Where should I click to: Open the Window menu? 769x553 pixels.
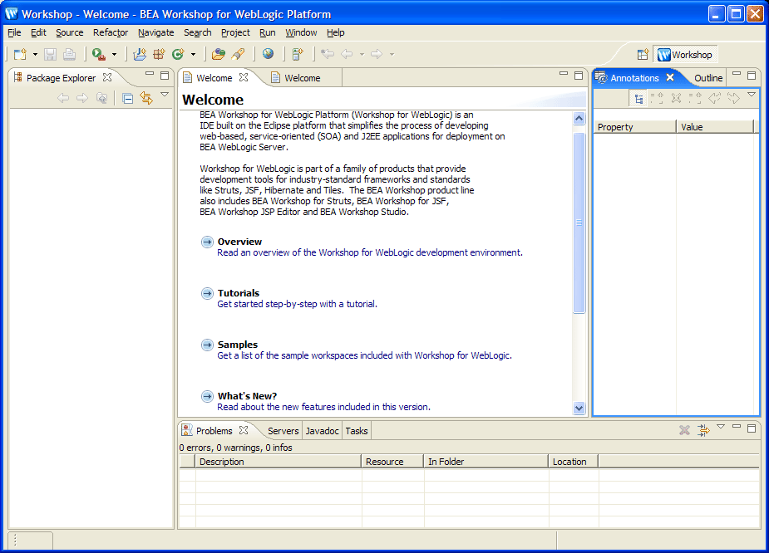tap(301, 33)
